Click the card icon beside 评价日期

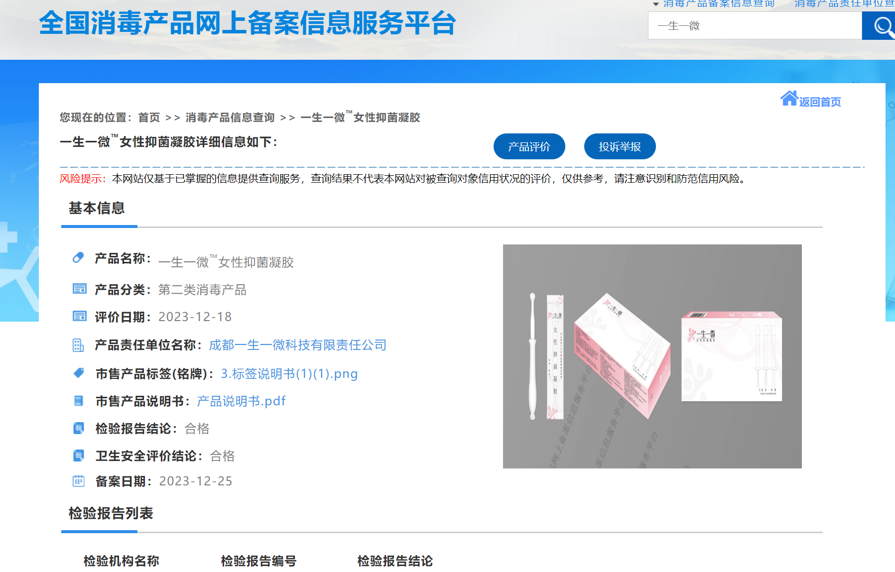point(80,316)
